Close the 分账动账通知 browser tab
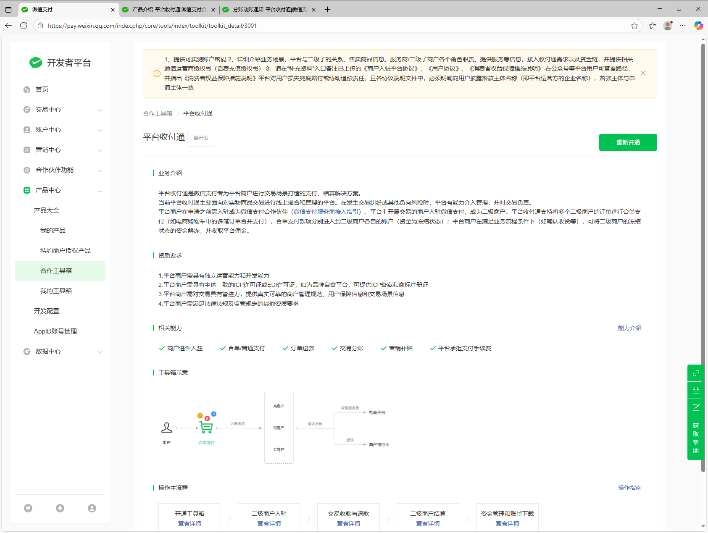 313,10
